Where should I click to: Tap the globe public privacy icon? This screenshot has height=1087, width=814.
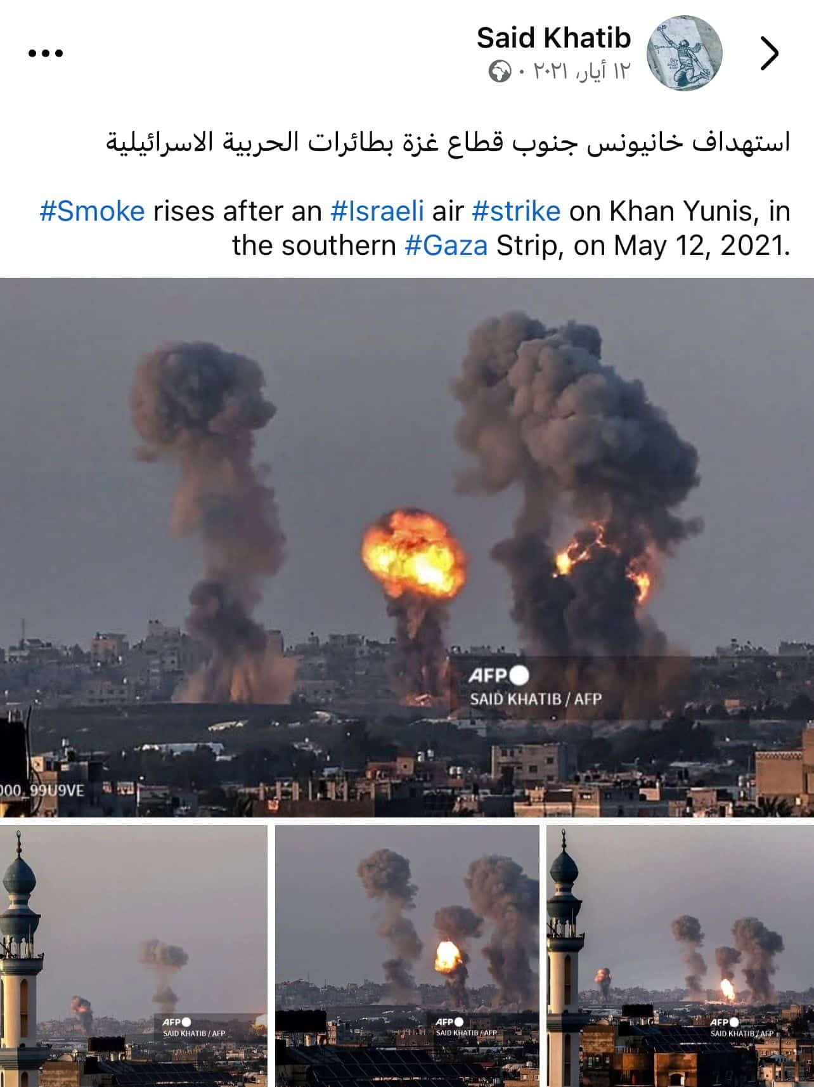499,72
